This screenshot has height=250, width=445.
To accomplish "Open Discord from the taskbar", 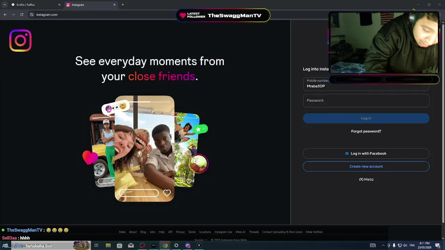I will click(x=188, y=245).
